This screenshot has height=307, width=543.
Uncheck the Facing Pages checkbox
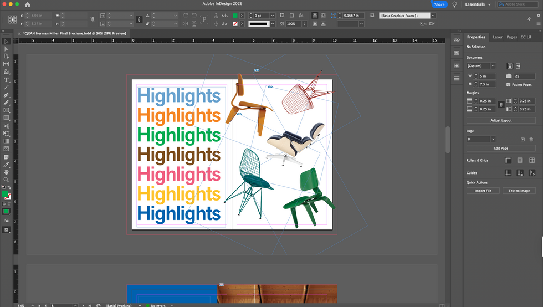(x=509, y=85)
